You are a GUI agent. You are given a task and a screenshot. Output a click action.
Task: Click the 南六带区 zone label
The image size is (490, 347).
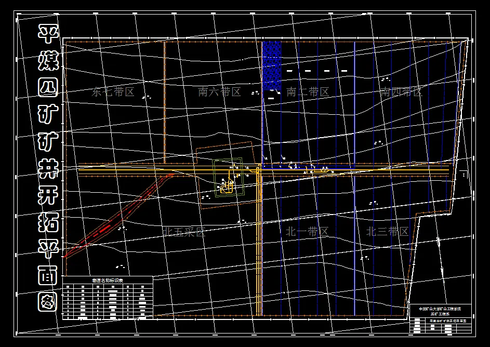click(219, 92)
